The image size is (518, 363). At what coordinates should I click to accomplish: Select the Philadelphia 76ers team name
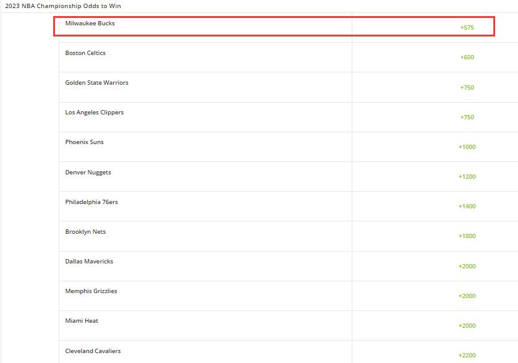point(91,202)
